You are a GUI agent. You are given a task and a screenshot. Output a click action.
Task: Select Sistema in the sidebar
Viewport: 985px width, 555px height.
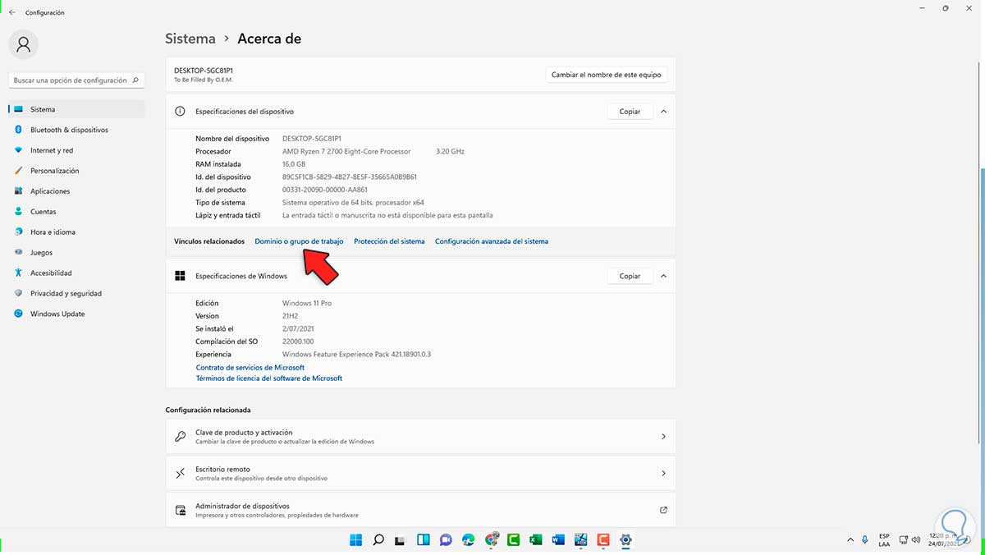77,109
